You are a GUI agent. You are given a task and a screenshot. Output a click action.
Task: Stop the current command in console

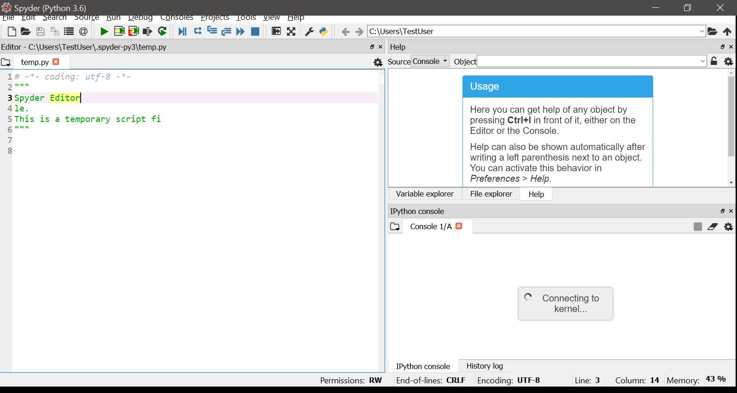click(698, 226)
